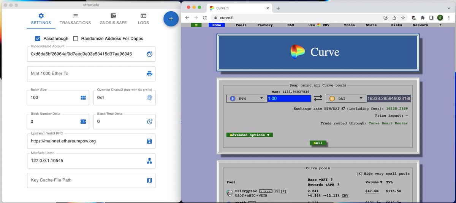Open Pools in Curve navigation
Viewport: 456px width, 203px height.
241,25
